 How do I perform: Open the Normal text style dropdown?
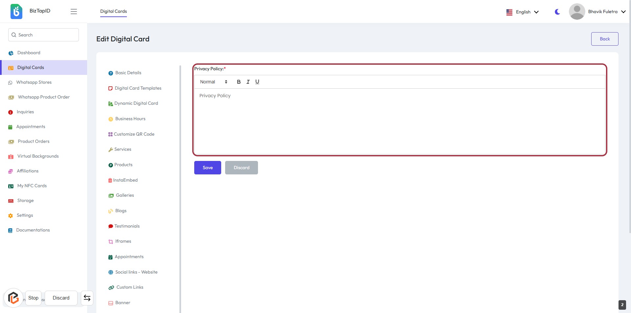coord(213,82)
